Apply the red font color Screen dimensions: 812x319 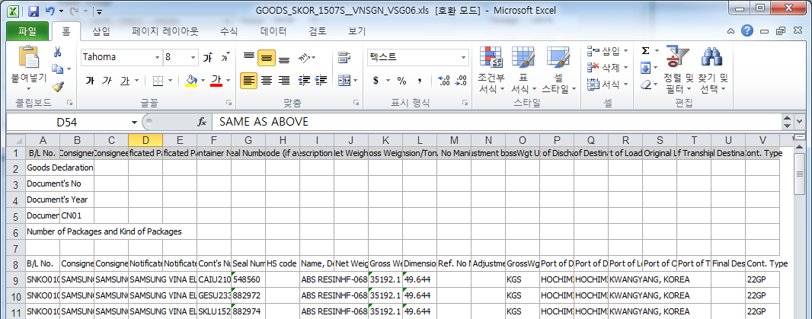click(x=216, y=81)
